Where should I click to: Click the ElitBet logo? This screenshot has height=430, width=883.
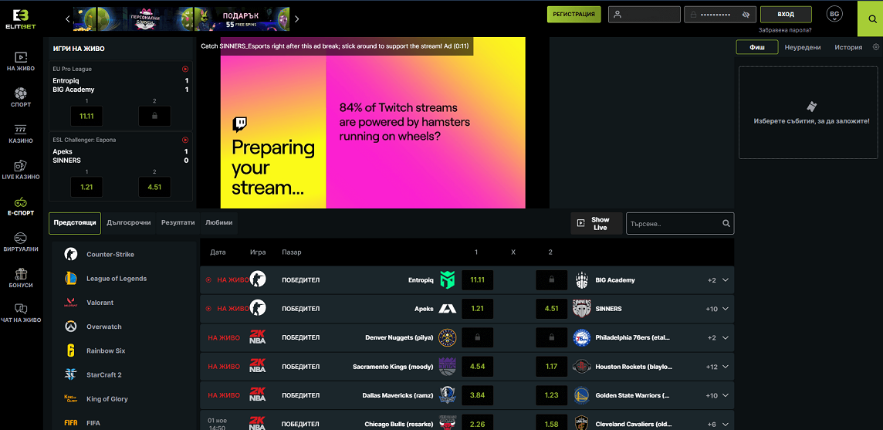[x=20, y=18]
